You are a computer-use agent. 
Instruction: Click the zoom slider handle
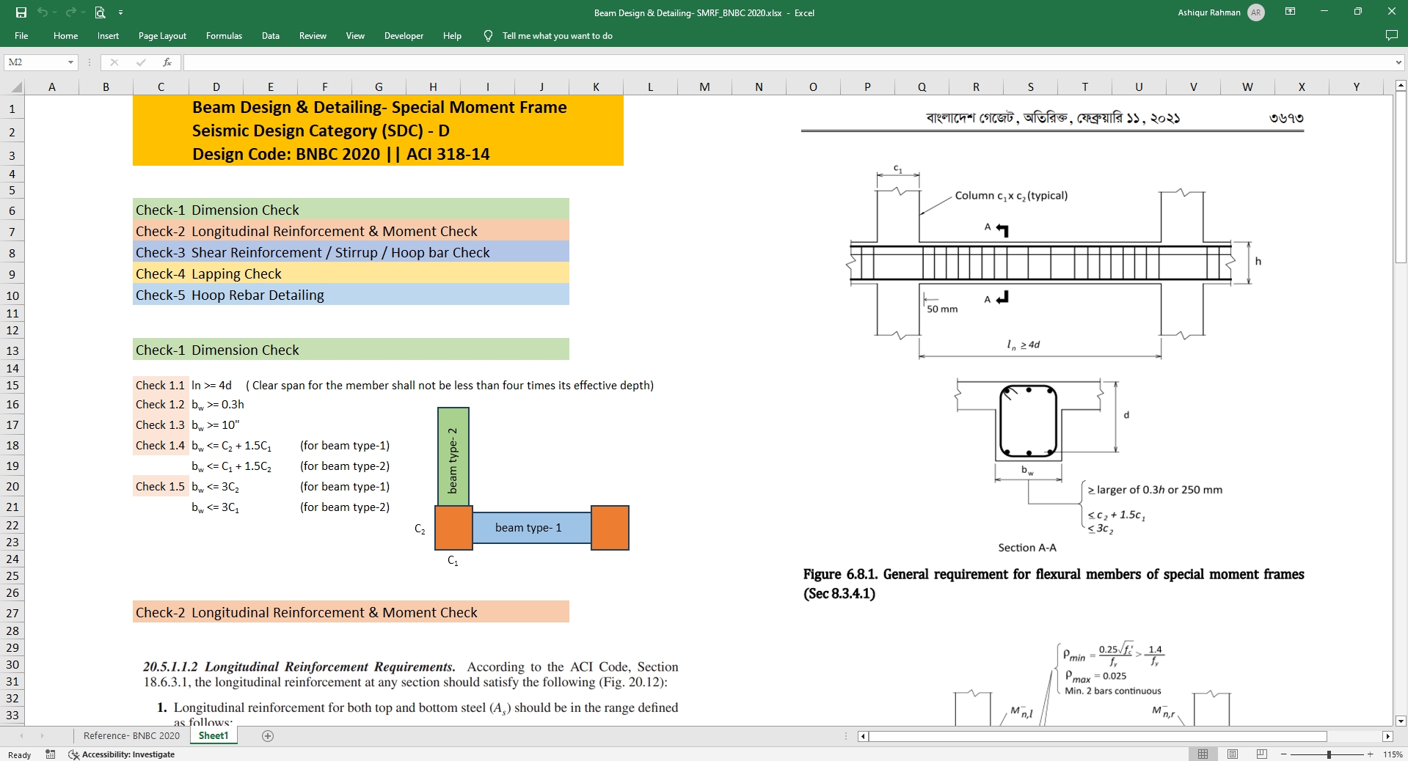pos(1329,754)
